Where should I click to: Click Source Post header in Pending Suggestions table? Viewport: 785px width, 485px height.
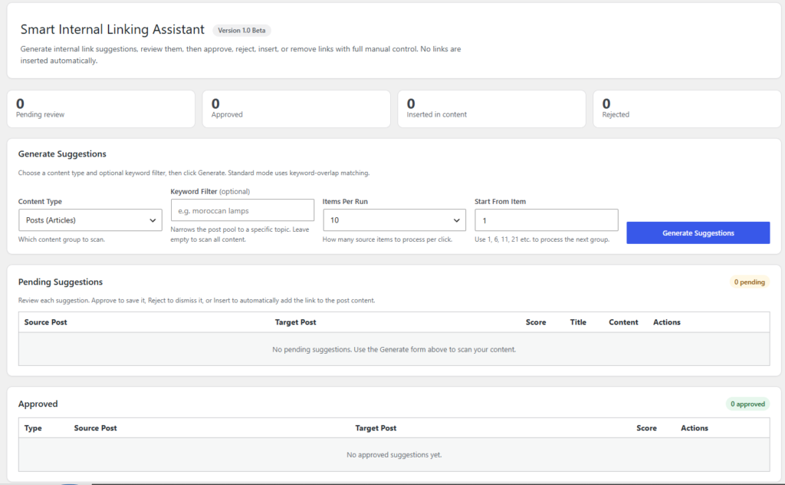(45, 322)
